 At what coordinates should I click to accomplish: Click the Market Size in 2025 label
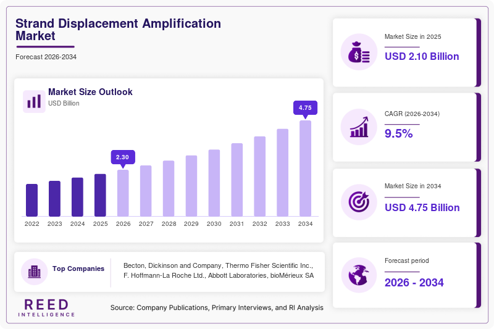(412, 37)
